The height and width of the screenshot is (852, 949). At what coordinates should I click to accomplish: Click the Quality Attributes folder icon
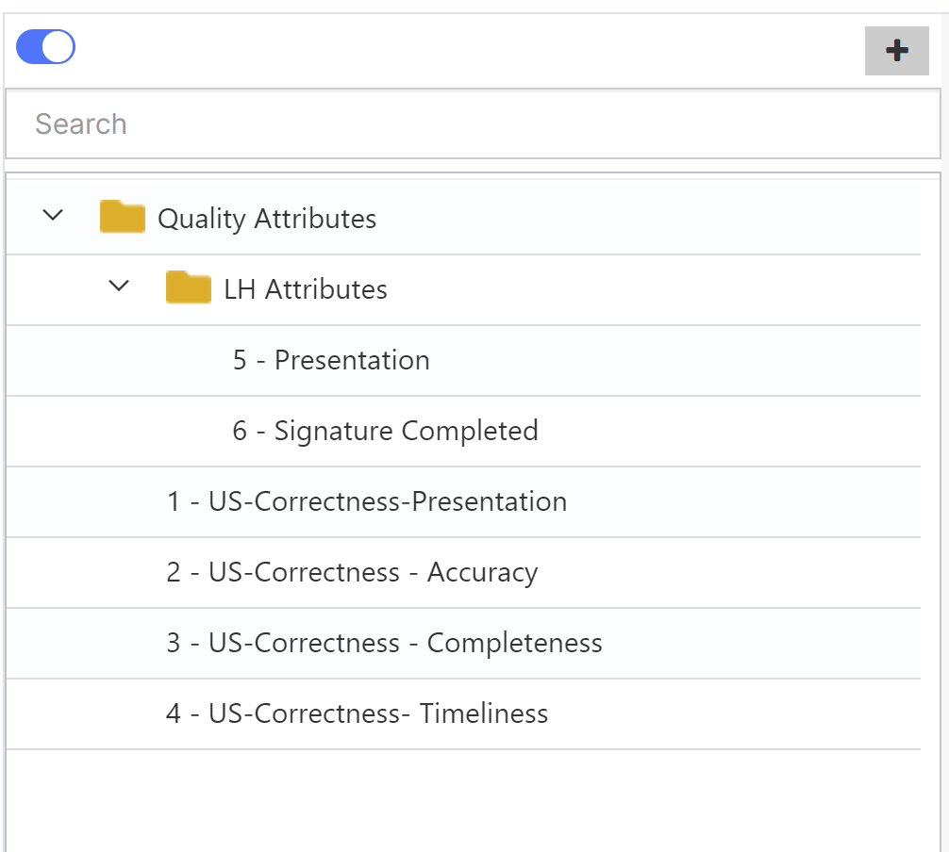tap(123, 218)
